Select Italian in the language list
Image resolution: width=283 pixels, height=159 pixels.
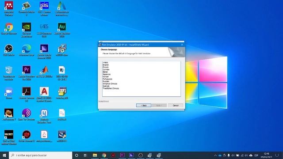pos(105,72)
